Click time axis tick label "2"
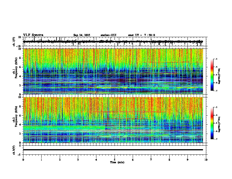 (60, 160)
